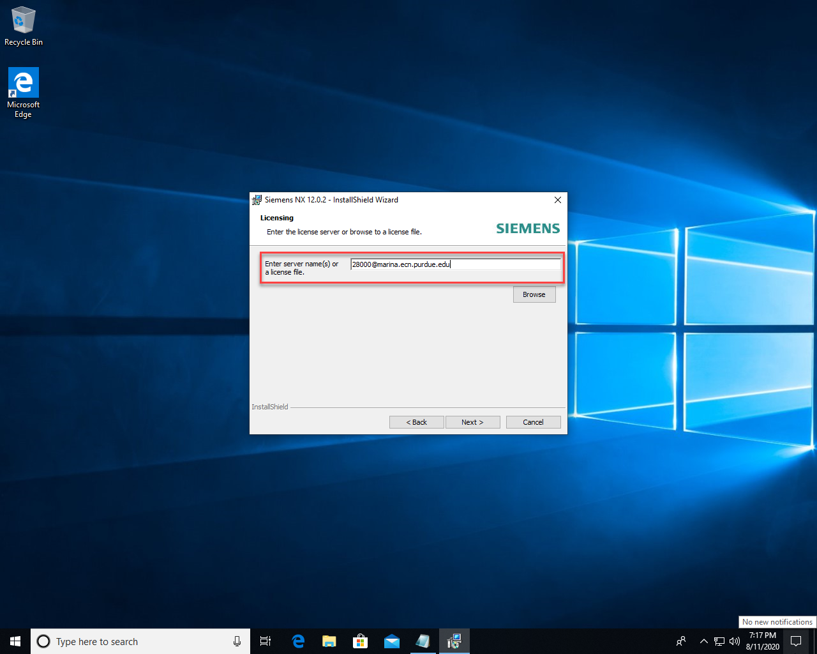Open the Windows Start menu
817x654 pixels.
(15, 641)
